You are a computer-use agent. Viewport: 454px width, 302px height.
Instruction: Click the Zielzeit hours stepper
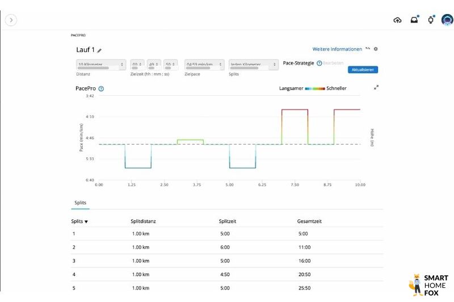click(137, 65)
